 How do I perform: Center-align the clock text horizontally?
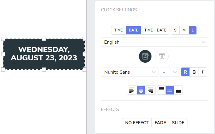click(x=141, y=90)
